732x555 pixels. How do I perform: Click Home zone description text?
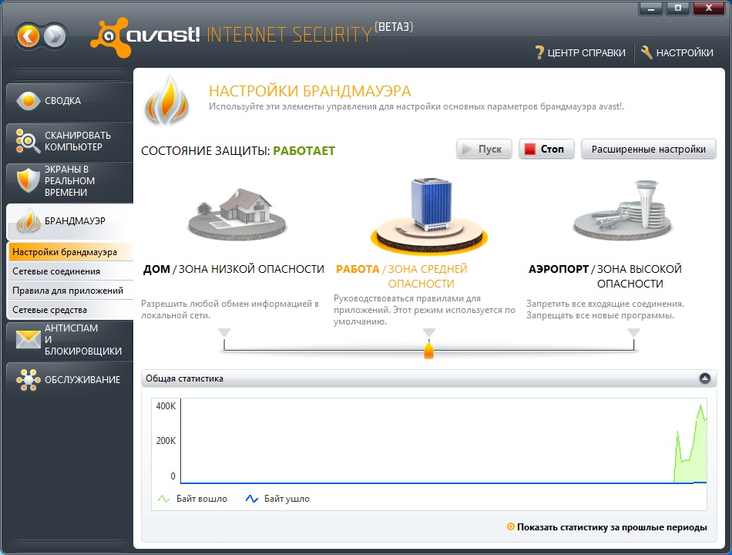coord(230,309)
